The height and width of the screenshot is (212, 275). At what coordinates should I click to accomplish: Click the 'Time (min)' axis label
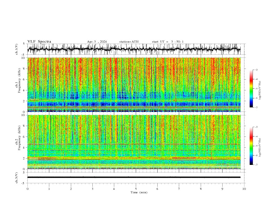[x=139, y=192]
